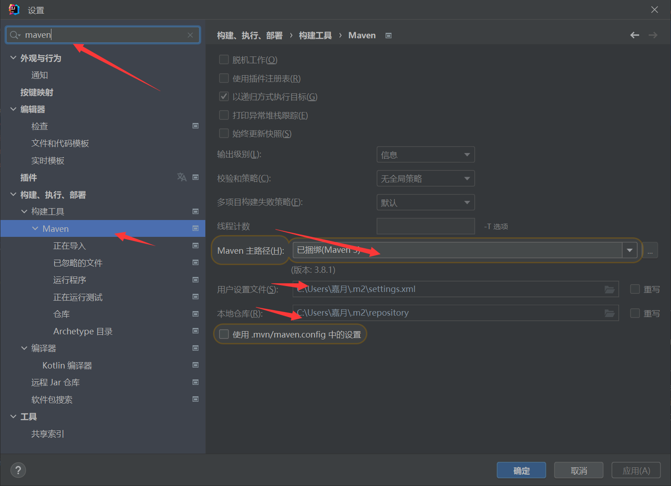
Task: Click the settings search field
Action: 103,35
